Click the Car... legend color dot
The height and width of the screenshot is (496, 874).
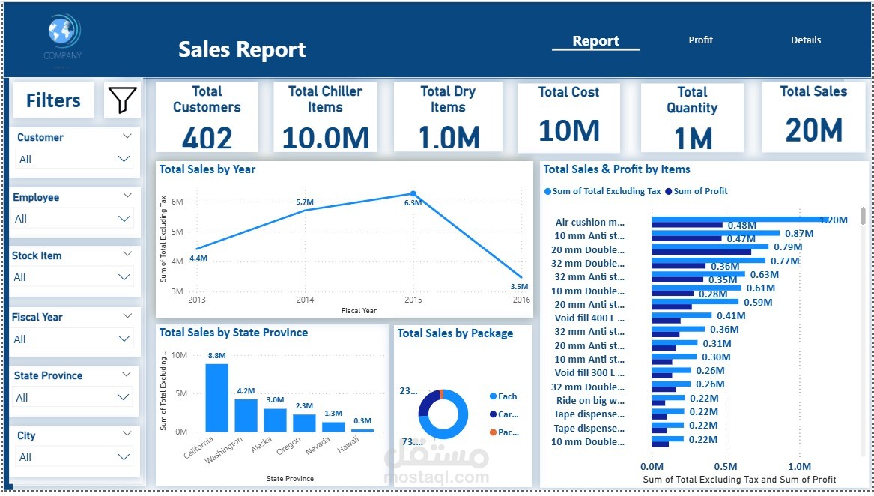click(x=493, y=414)
